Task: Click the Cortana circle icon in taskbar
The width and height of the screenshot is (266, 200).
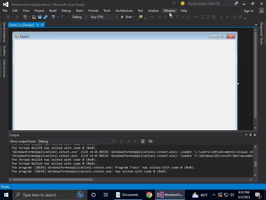Action: coord(94,195)
